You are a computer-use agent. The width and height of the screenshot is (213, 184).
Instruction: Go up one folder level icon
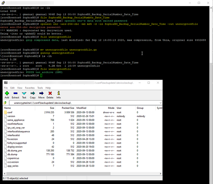point(5,103)
